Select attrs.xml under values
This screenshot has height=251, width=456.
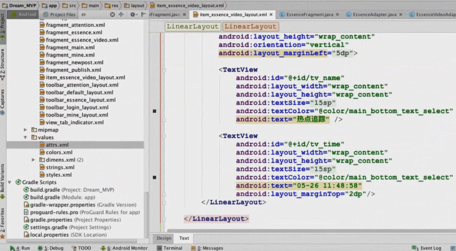click(x=54, y=145)
